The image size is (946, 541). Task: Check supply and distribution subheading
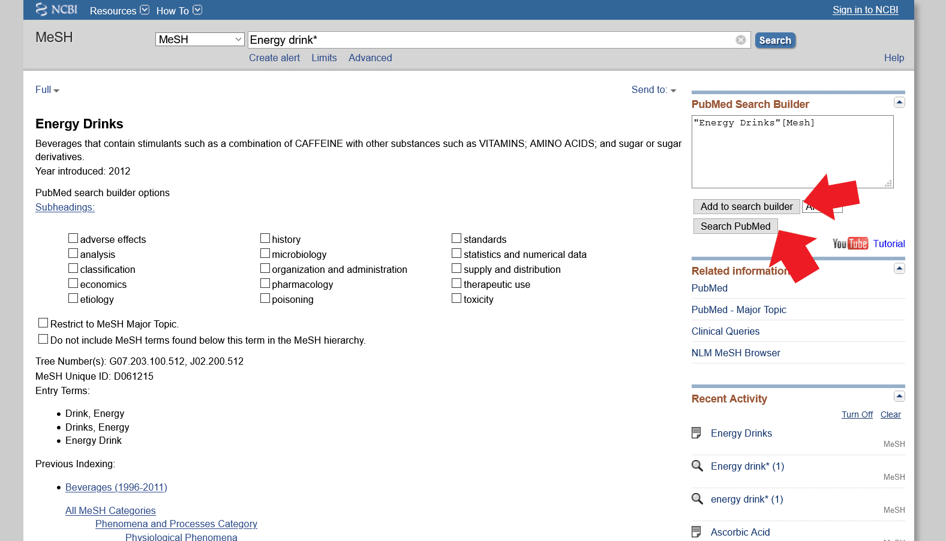pos(457,268)
